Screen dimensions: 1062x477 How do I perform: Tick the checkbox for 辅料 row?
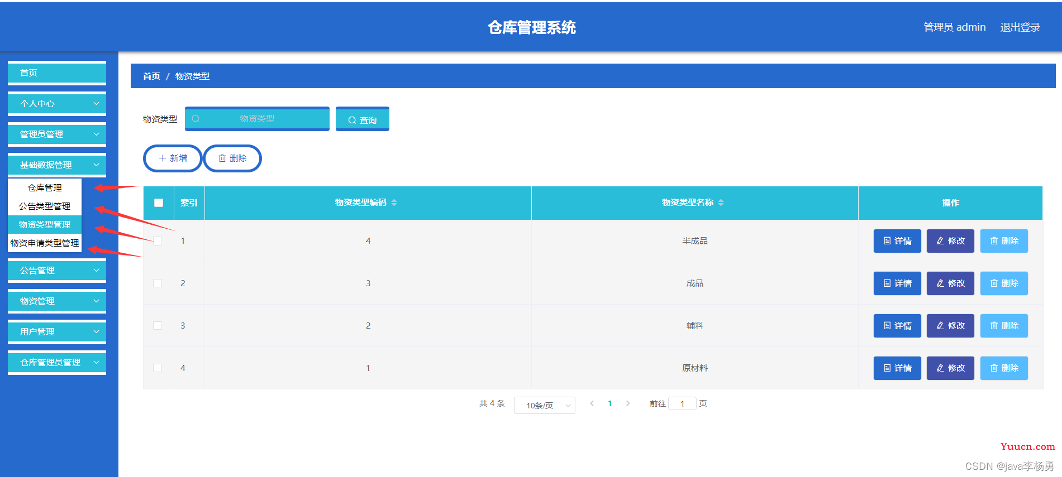[158, 326]
